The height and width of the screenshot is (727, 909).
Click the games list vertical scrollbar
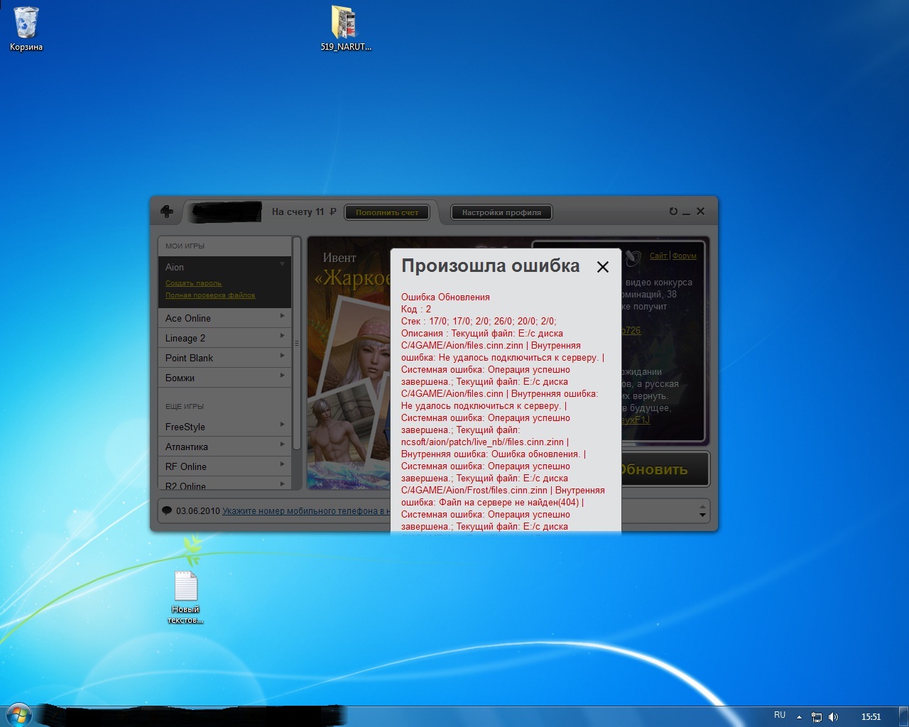[297, 343]
